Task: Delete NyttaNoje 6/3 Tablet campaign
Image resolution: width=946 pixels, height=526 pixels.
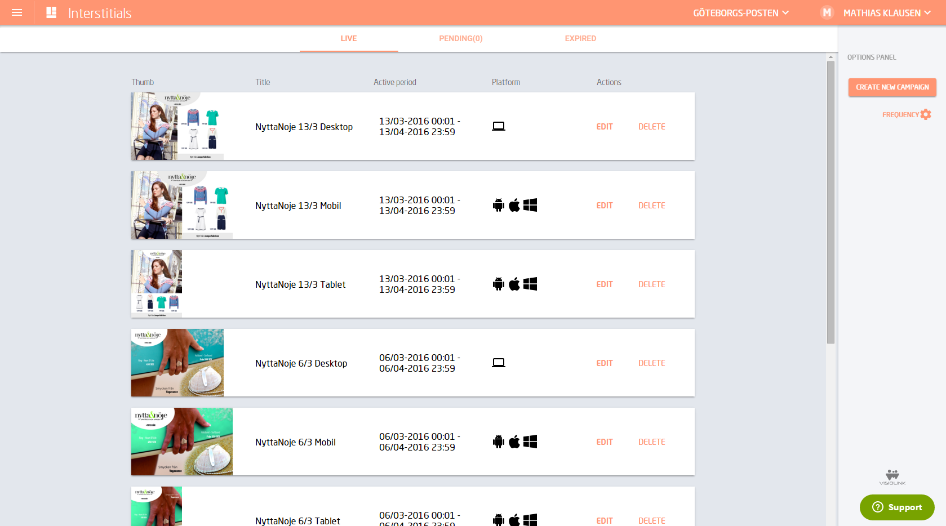Action: click(652, 521)
